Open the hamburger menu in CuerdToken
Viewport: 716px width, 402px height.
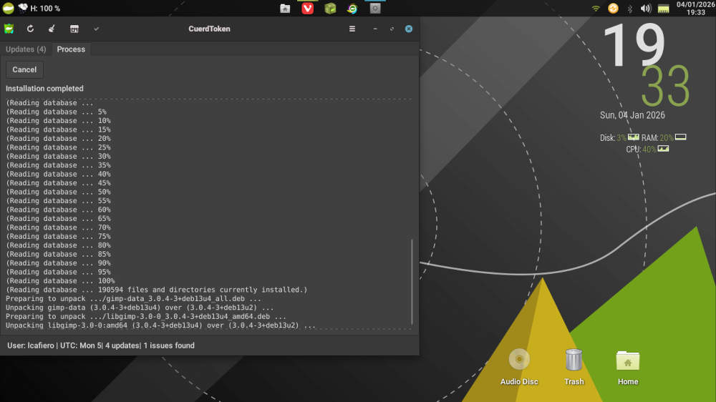click(352, 29)
